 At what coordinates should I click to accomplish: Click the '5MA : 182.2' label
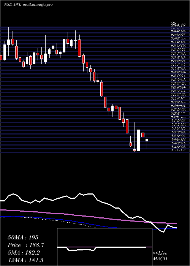[x=24, y=253]
